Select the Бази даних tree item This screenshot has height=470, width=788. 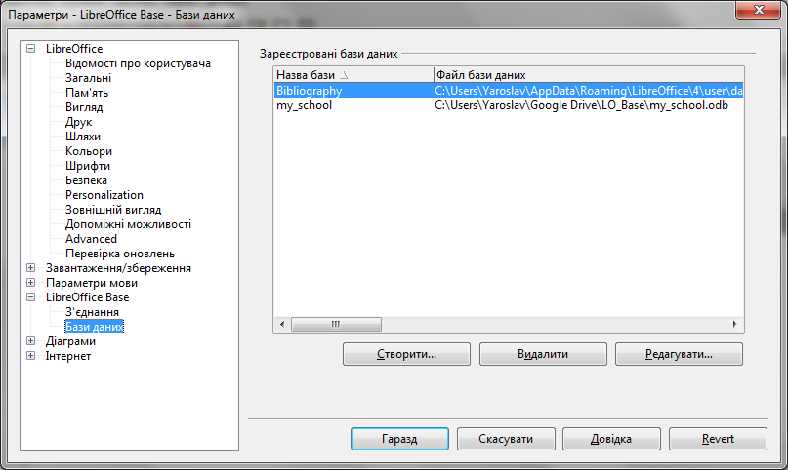coord(94,327)
